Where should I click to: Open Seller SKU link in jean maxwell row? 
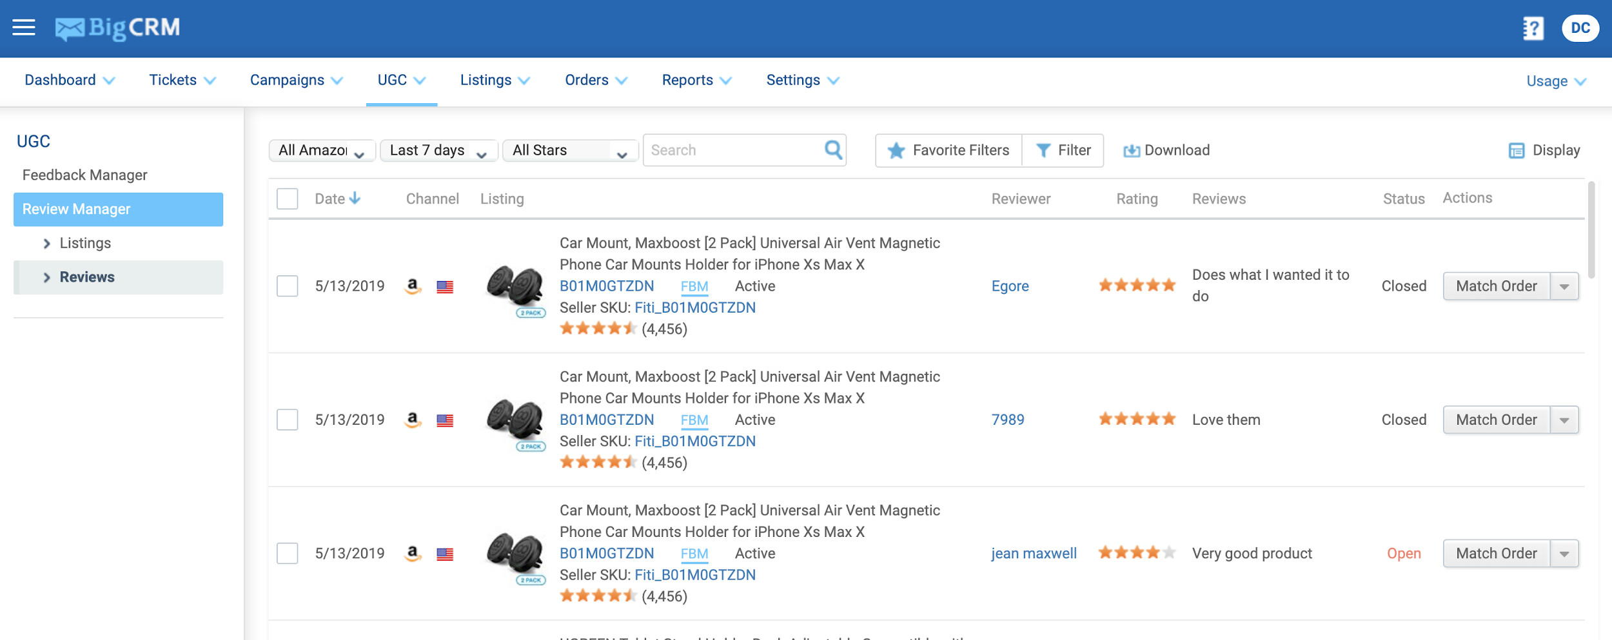pyautogui.click(x=695, y=575)
